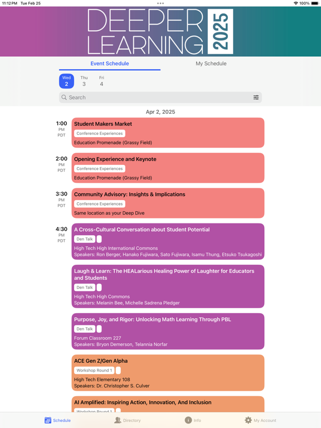Image resolution: width=321 pixels, height=428 pixels.
Task: Open the ACE Gen Z/Gen Alpha workshop
Action: click(x=168, y=373)
